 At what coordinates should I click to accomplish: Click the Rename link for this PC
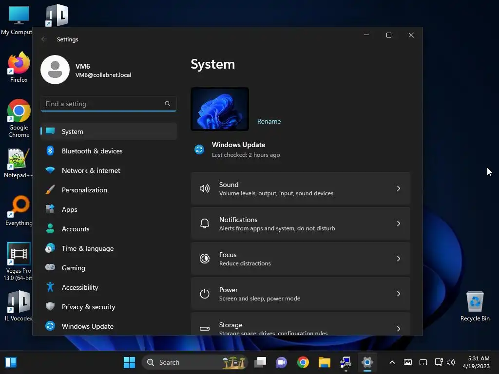[269, 121]
